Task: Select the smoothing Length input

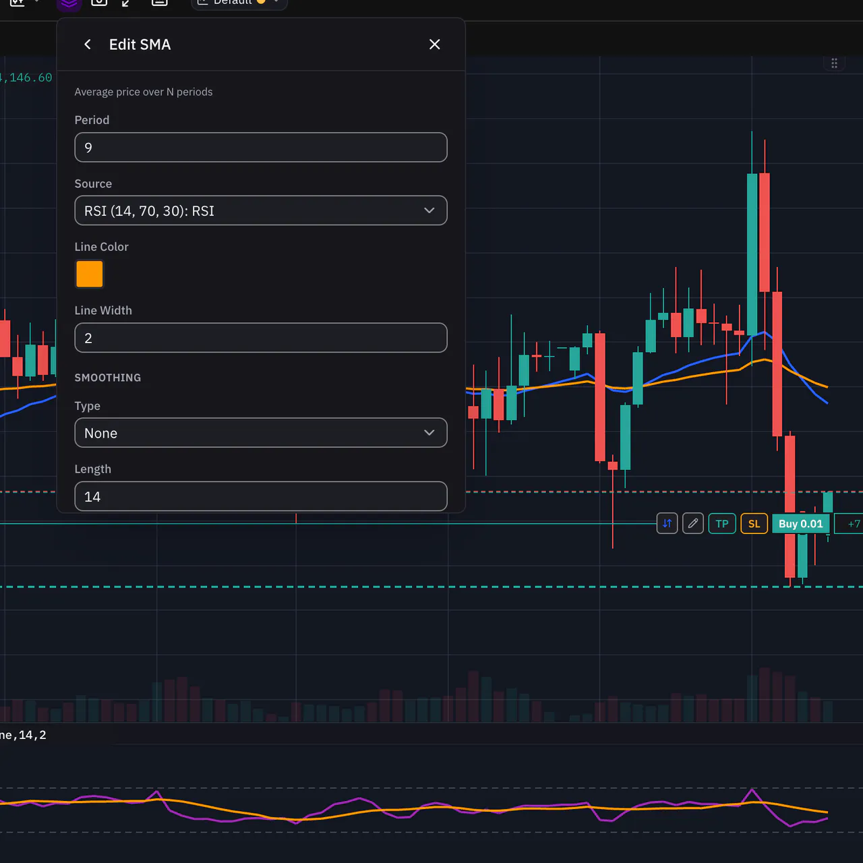Action: click(261, 496)
